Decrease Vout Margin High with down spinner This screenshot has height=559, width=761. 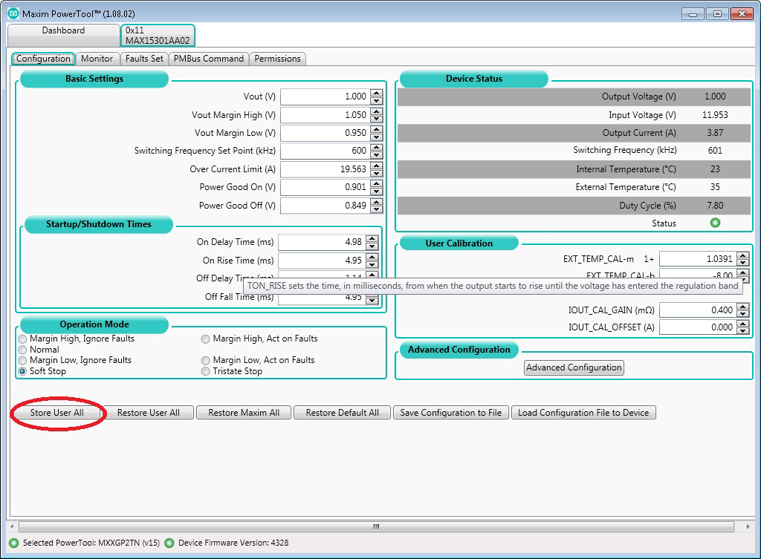tap(376, 119)
